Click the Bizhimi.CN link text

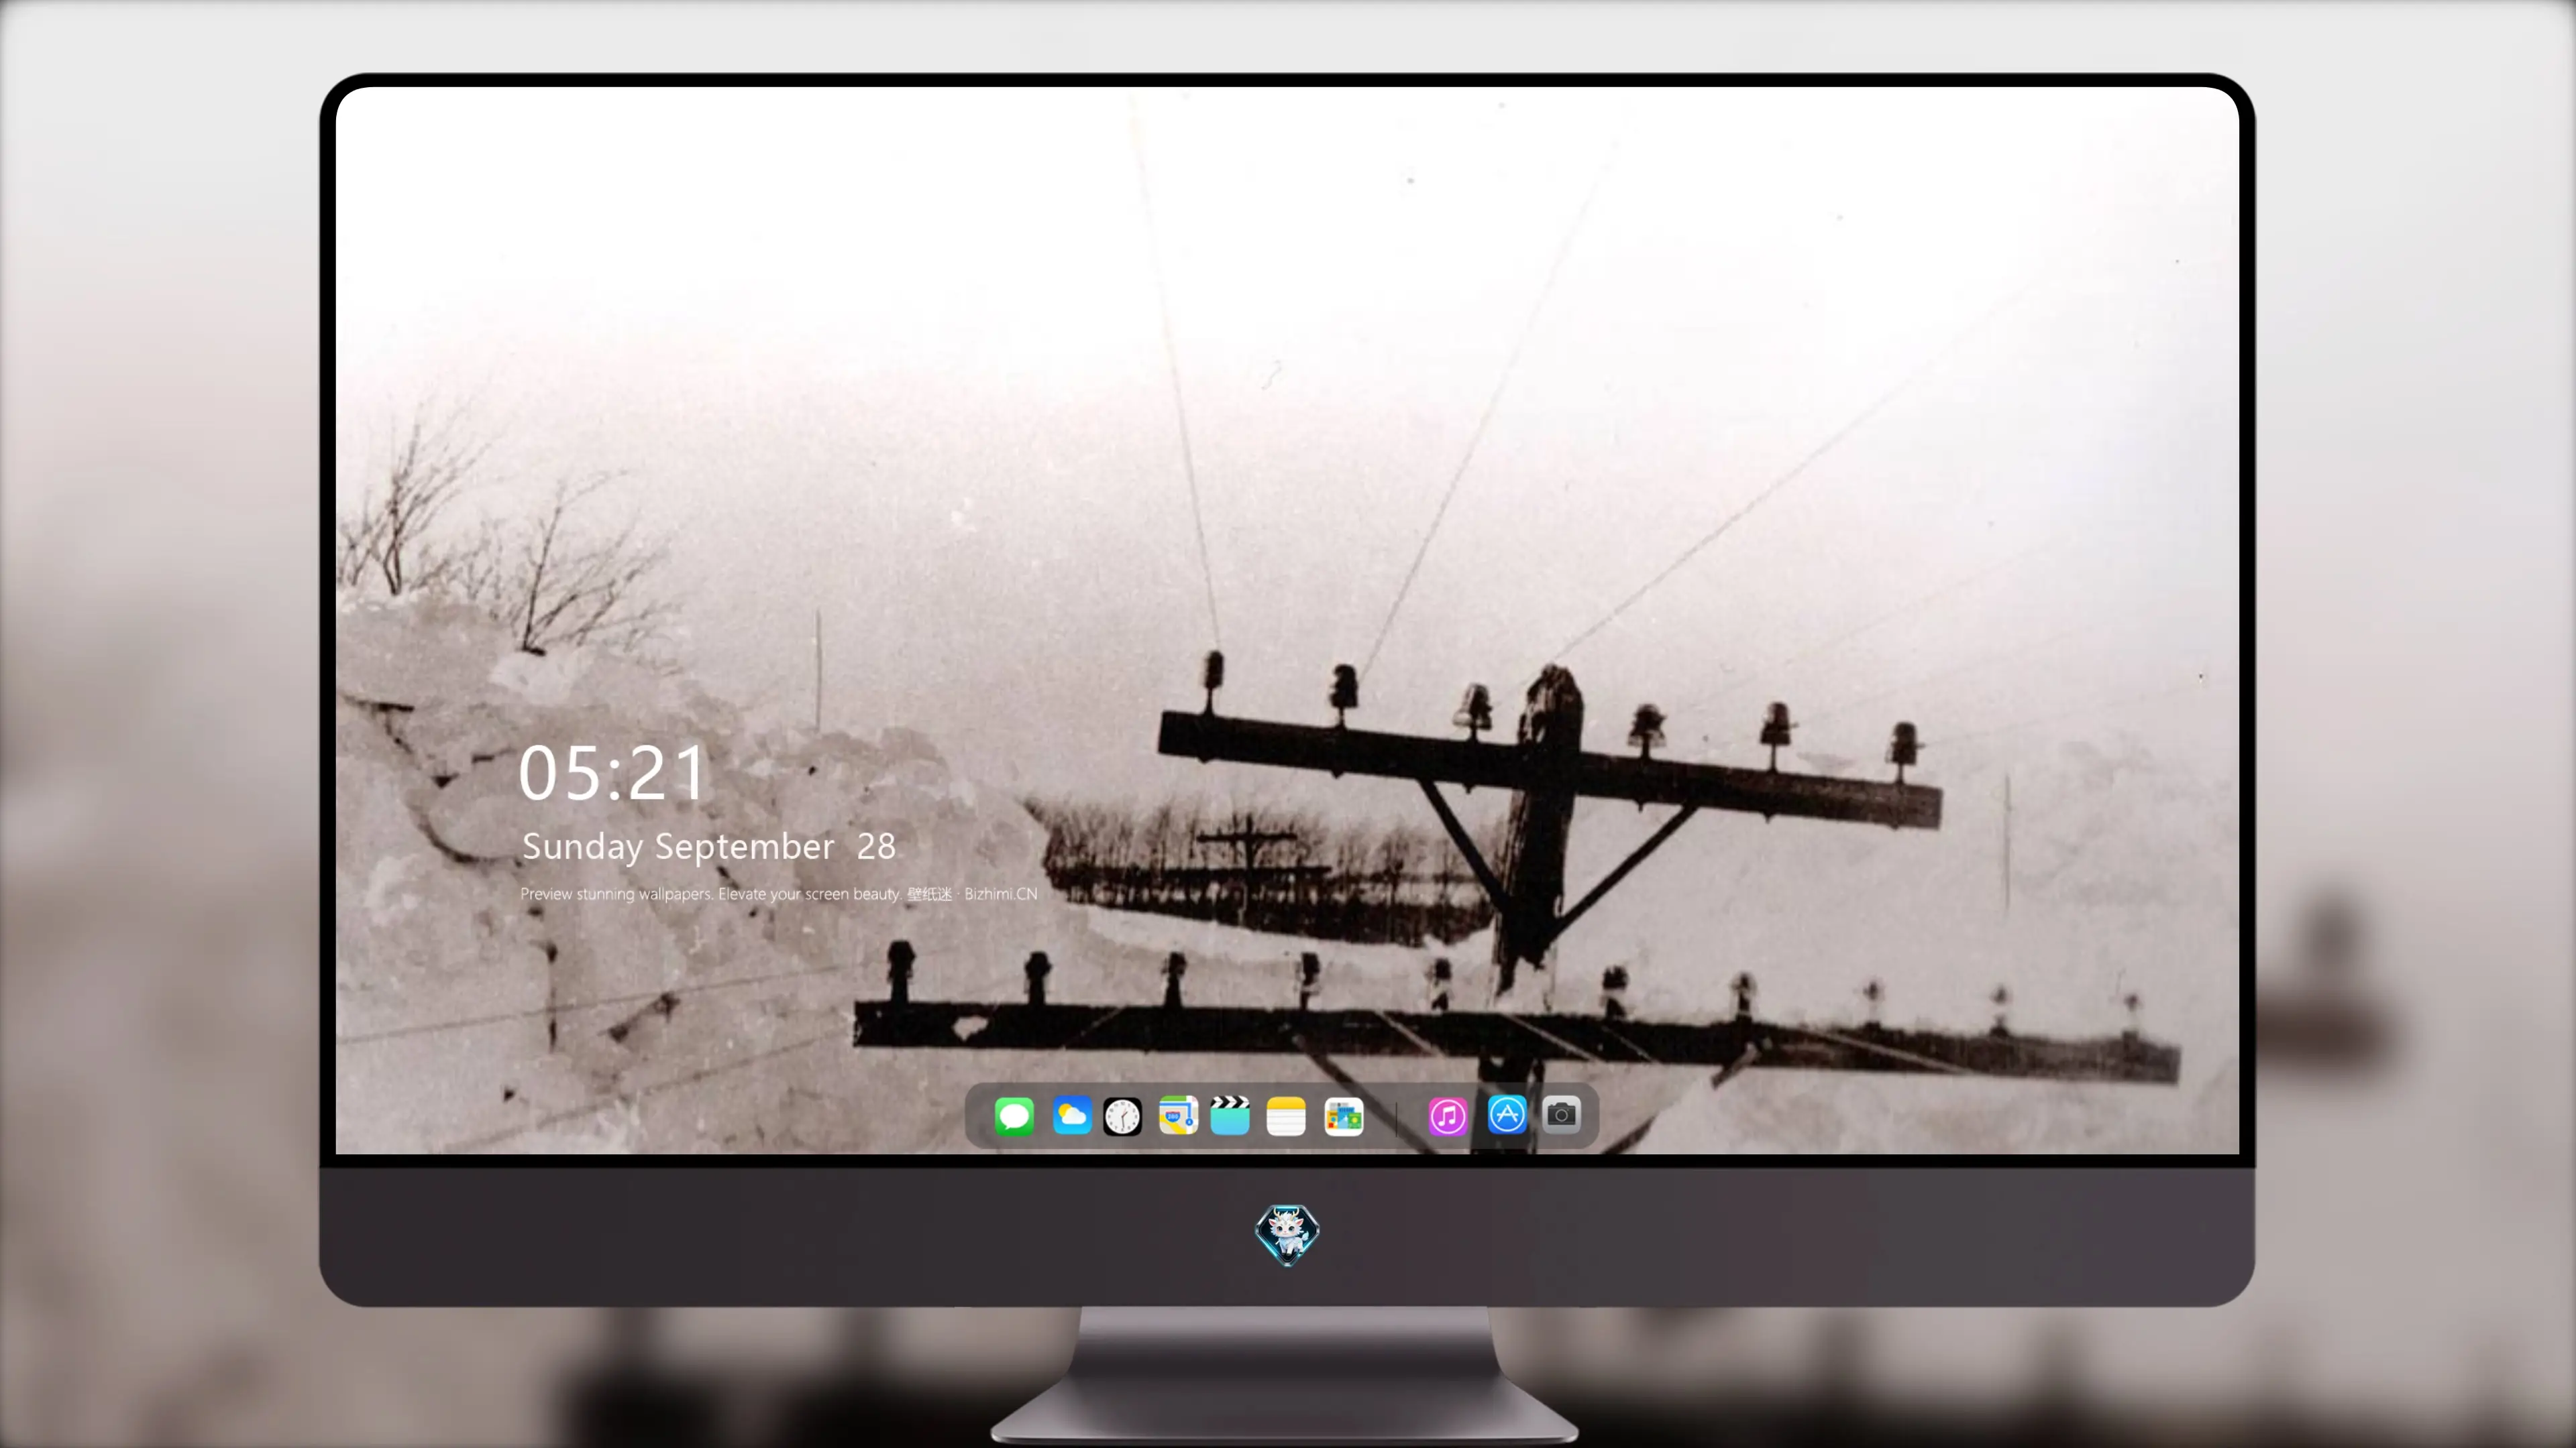1000,894
